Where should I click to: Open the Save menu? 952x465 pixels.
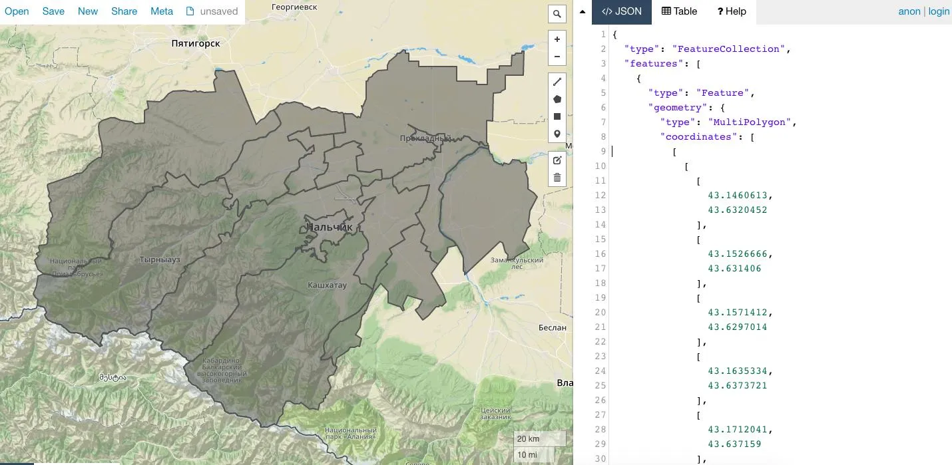click(x=53, y=11)
